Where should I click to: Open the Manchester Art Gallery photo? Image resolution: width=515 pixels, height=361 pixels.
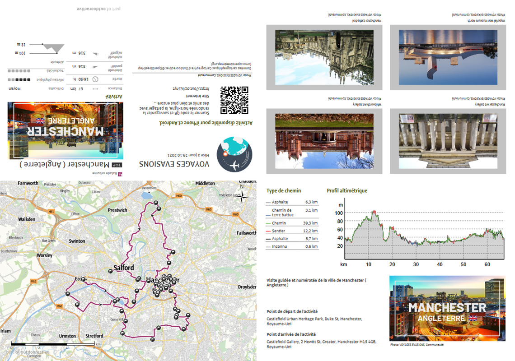pyautogui.click(x=448, y=141)
